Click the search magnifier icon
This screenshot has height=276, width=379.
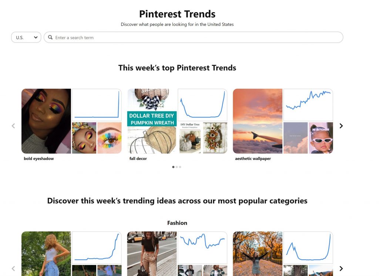pos(50,37)
